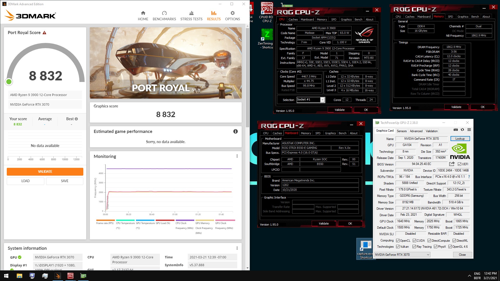500x281 pixels.
Task: Open the 3DMark RESULTS tab icon
Action: coord(214,13)
